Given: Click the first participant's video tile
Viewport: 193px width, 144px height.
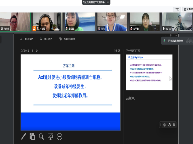Looking at the screenshot, I should point(15,22).
